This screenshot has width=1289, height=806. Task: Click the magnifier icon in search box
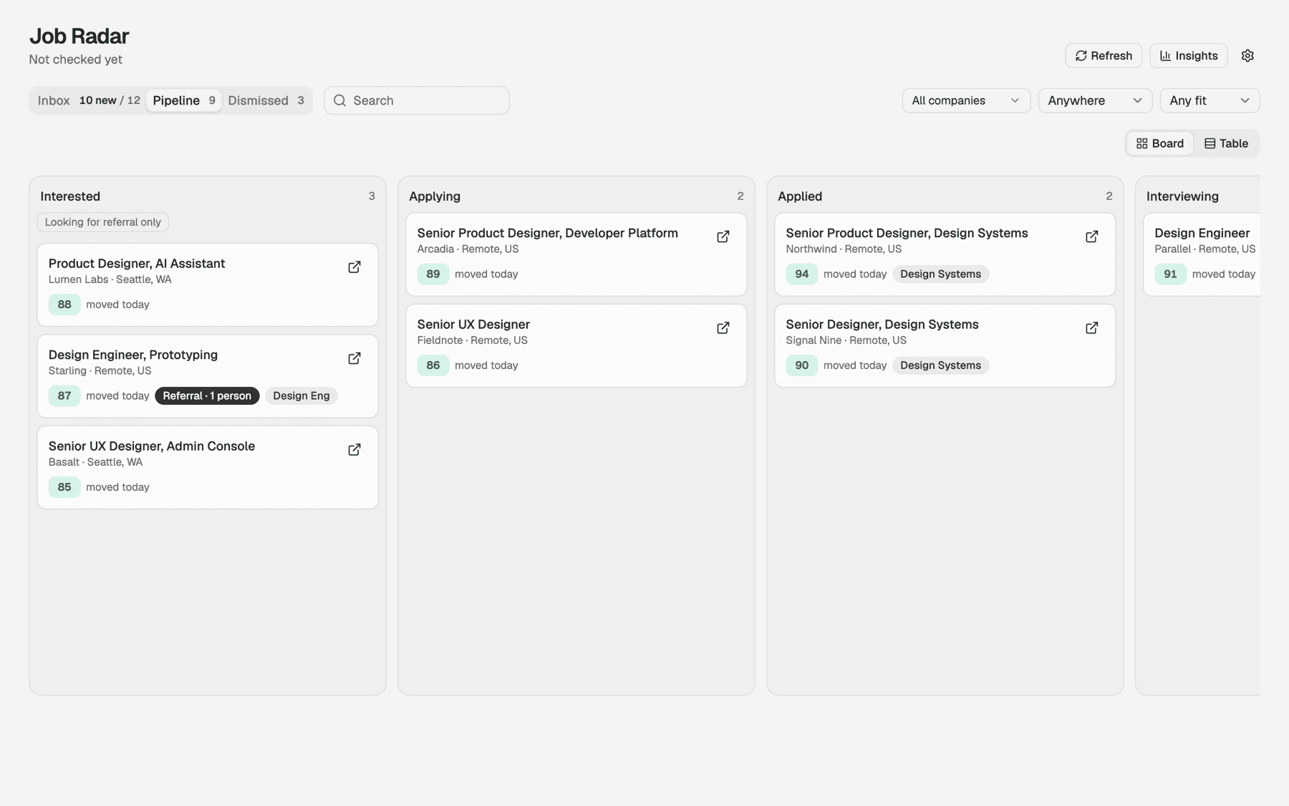pyautogui.click(x=340, y=100)
